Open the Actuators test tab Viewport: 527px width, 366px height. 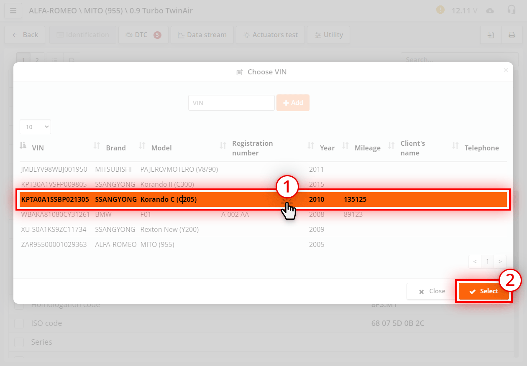point(270,35)
